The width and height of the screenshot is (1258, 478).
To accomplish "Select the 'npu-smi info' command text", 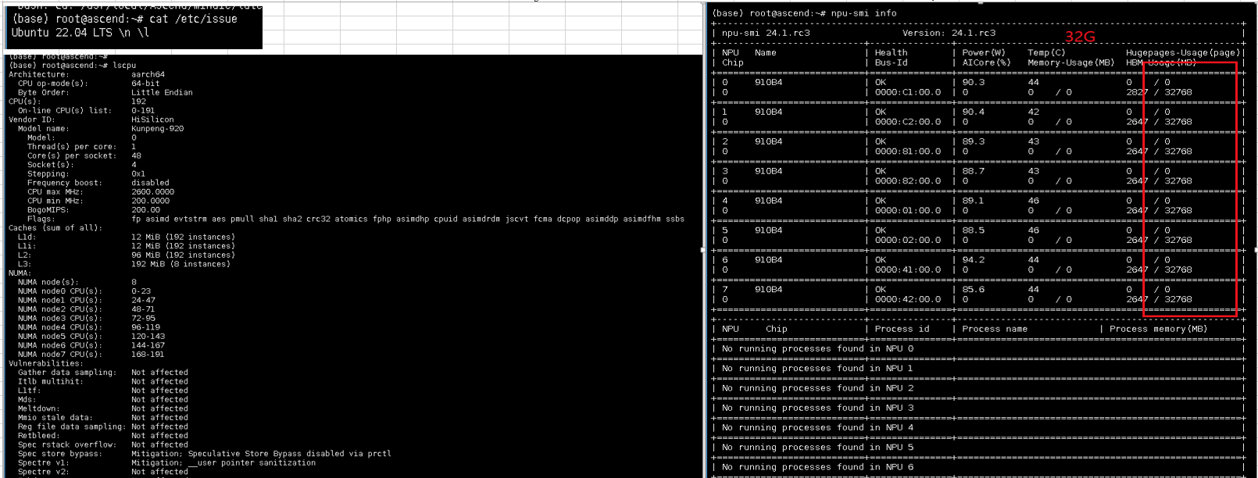I will [863, 13].
